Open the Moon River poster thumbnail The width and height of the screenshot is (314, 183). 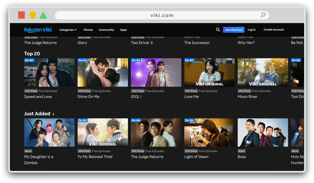point(263,73)
